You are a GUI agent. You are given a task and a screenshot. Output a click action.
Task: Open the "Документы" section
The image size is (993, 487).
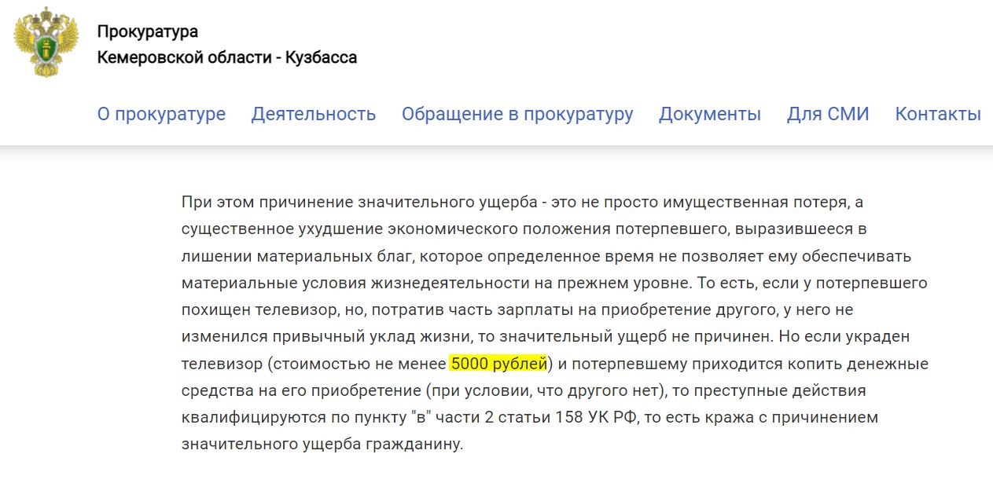pos(710,114)
